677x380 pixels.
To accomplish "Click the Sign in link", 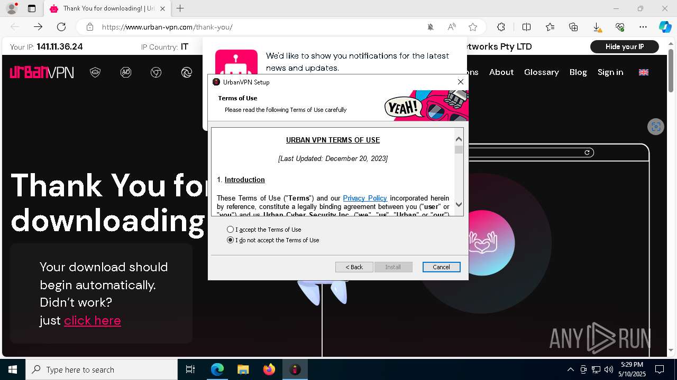I will click(610, 72).
